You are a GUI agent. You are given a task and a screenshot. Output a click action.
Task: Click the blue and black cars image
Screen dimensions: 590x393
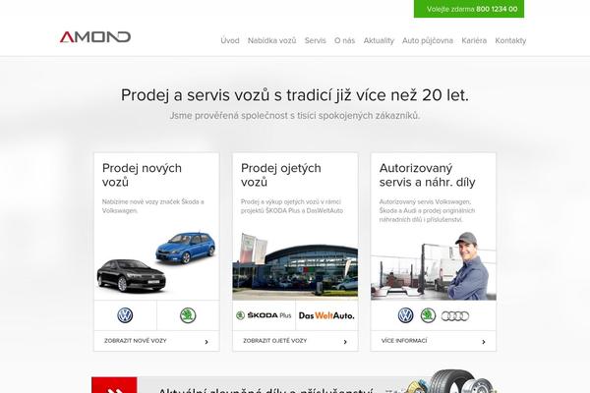pos(156,262)
